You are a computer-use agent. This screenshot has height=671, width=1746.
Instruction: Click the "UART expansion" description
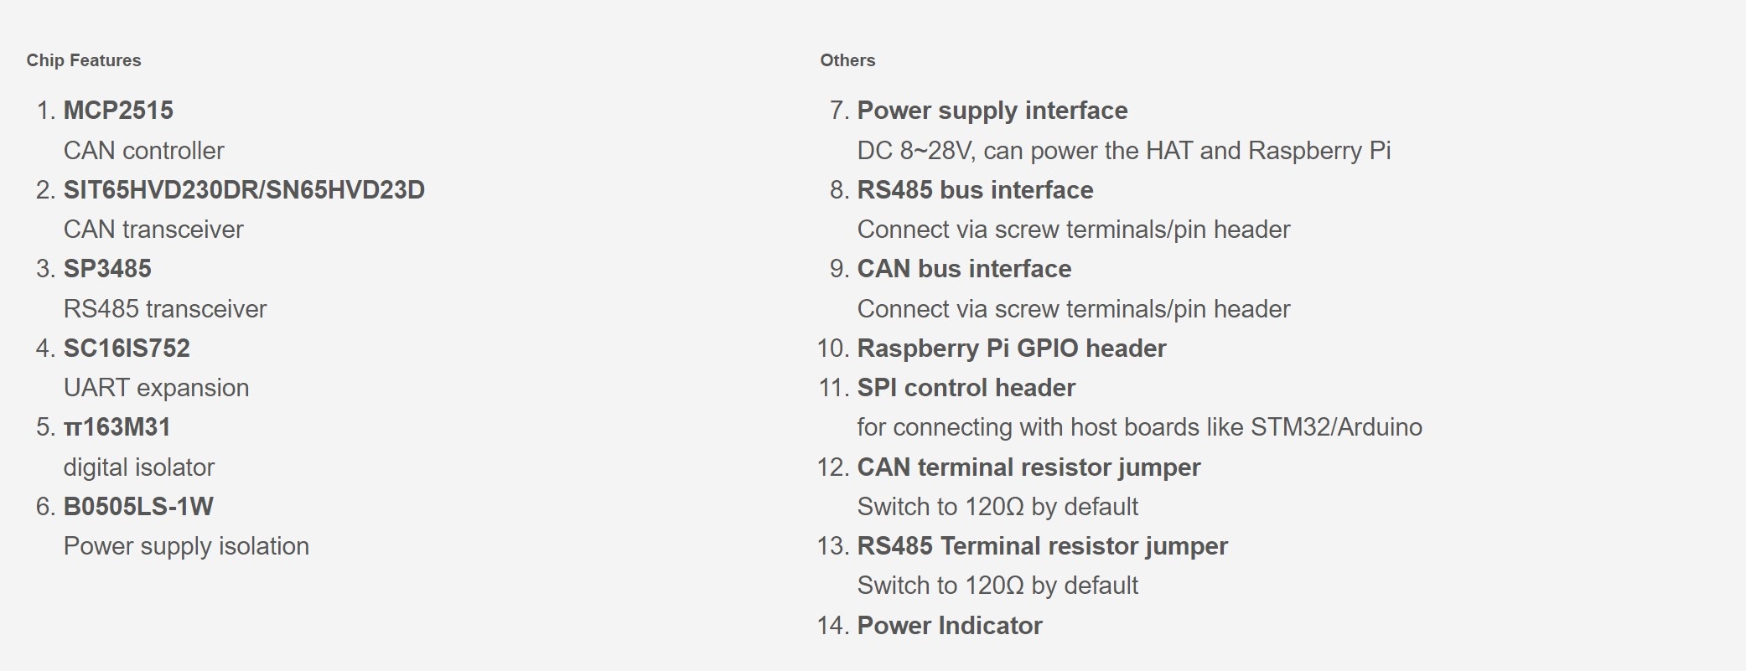[156, 388]
